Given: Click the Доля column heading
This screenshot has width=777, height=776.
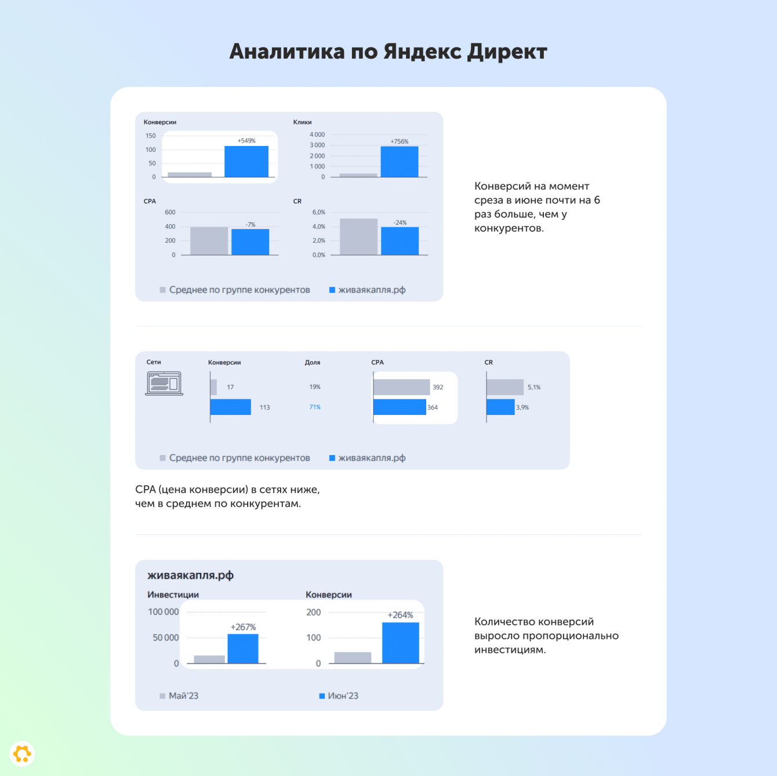Looking at the screenshot, I should click(313, 362).
